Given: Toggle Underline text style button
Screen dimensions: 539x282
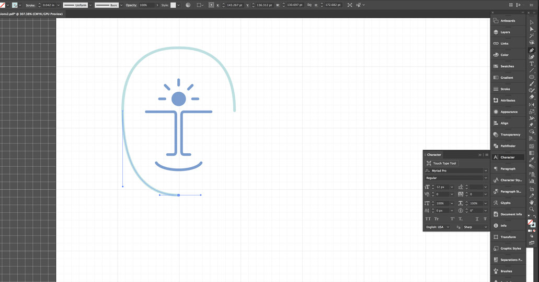Looking at the screenshot, I should click(x=477, y=219).
